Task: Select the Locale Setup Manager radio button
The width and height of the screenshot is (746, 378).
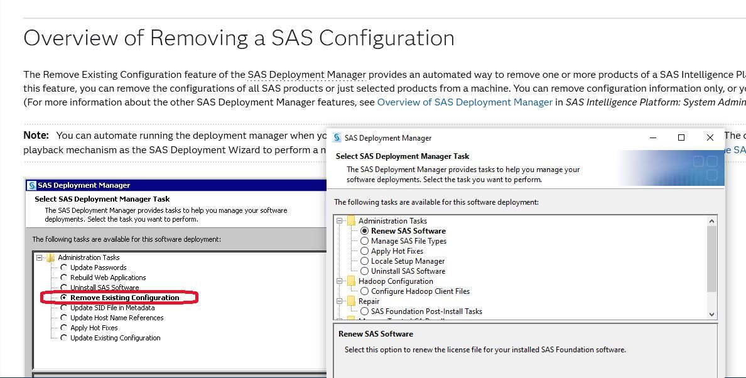Action: [365, 261]
